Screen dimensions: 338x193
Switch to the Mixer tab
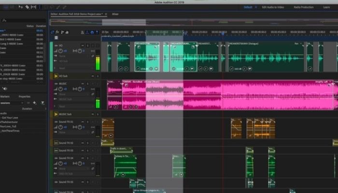coord(114,14)
